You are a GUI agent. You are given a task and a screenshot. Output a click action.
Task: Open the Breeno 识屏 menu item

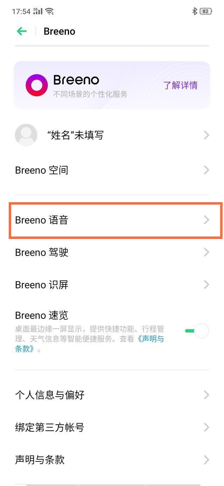pyautogui.click(x=42, y=285)
